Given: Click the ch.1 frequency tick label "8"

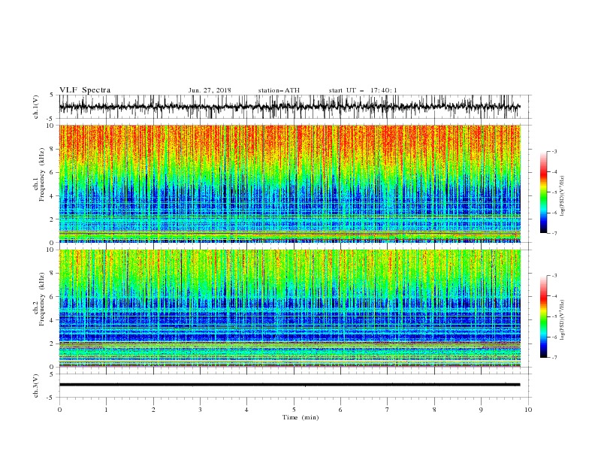Looking at the screenshot, I should 53,149.
